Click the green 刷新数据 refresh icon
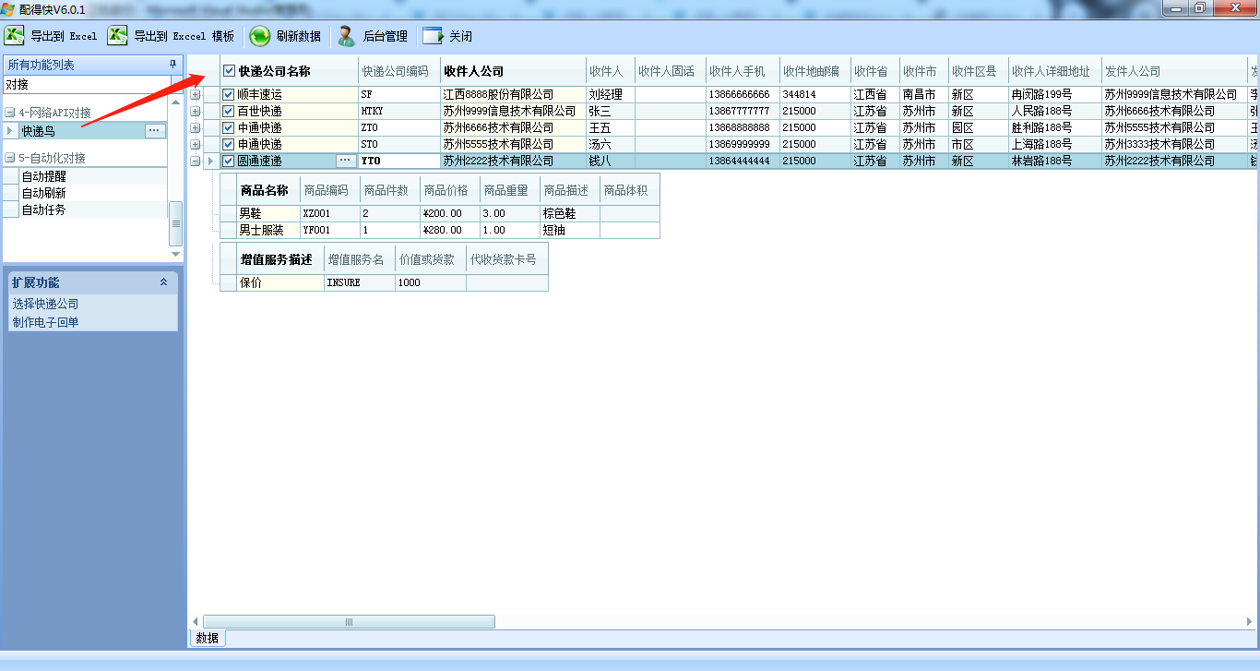 260,36
